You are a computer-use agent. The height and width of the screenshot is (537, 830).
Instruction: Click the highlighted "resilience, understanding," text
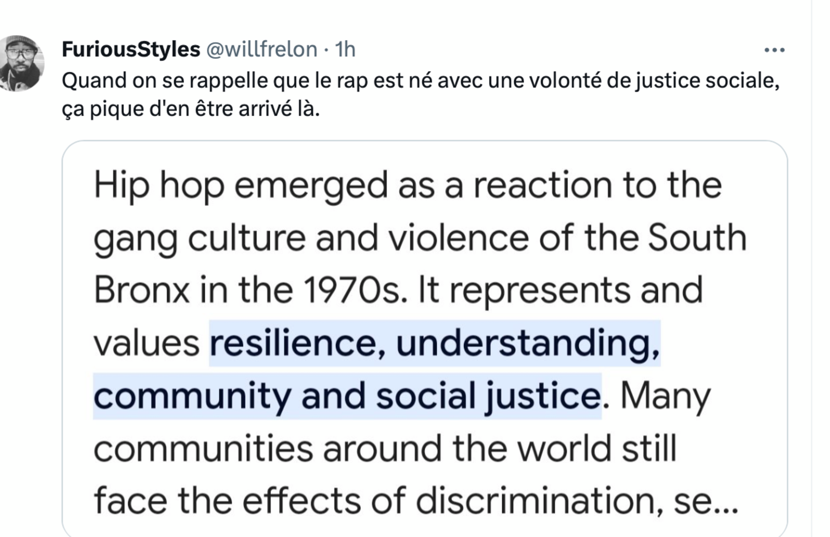click(x=435, y=343)
